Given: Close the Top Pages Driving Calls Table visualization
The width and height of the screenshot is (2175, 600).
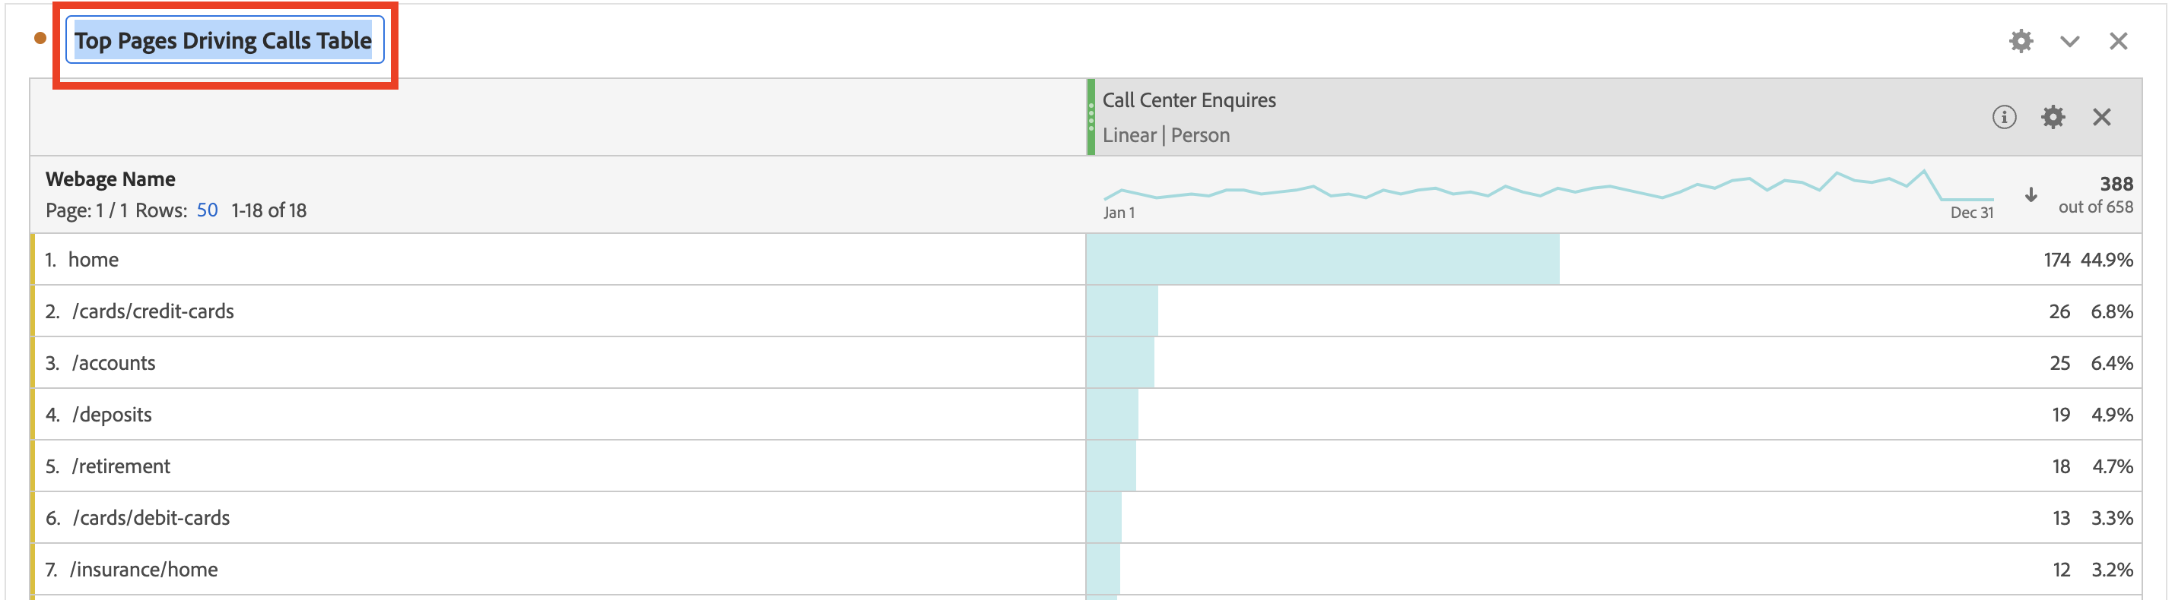Looking at the screenshot, I should pyautogui.click(x=2119, y=41).
